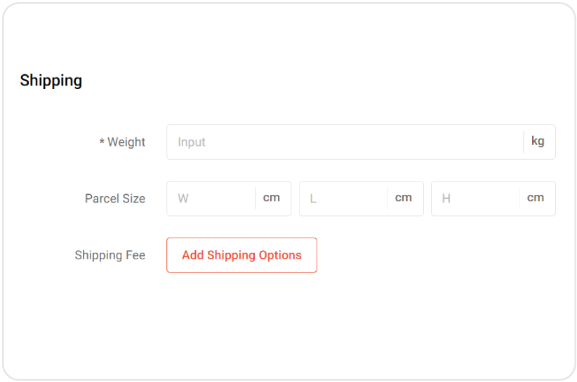Click the 'L' placeholder letter
Screen dimensions: 577x382
[x=313, y=199]
